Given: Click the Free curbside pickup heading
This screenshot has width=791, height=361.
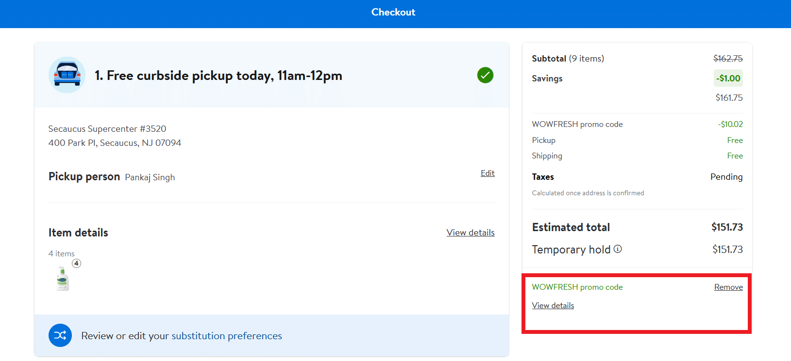Looking at the screenshot, I should point(219,76).
